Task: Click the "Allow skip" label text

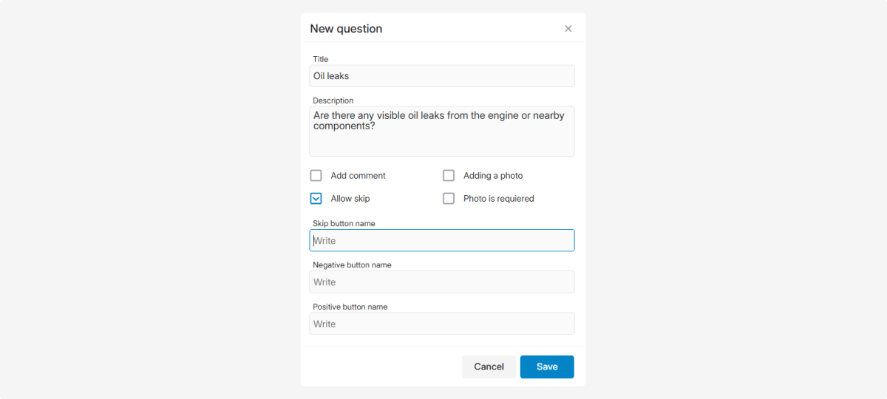Action: click(350, 199)
